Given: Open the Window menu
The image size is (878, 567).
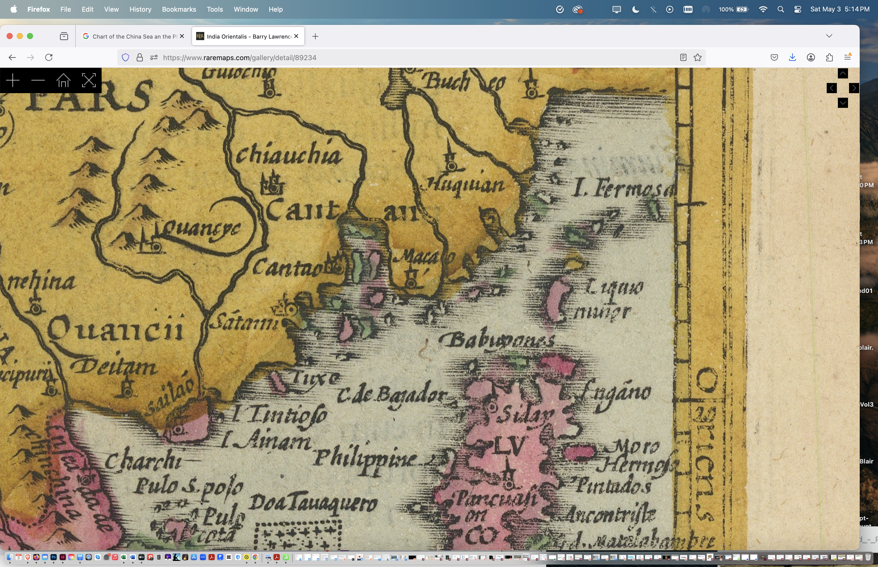Looking at the screenshot, I should pos(246,9).
